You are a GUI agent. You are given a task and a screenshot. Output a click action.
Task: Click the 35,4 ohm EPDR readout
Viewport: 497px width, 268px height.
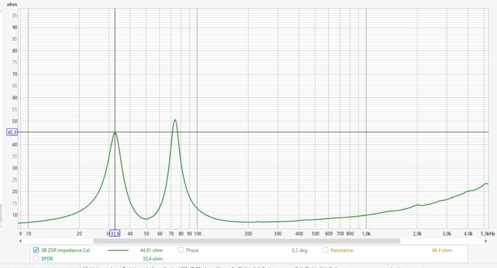[x=153, y=259]
